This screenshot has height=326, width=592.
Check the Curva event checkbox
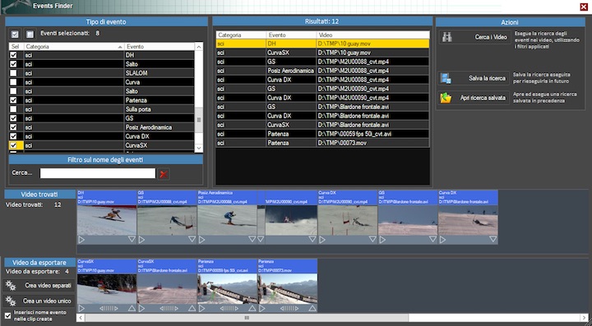click(13, 82)
